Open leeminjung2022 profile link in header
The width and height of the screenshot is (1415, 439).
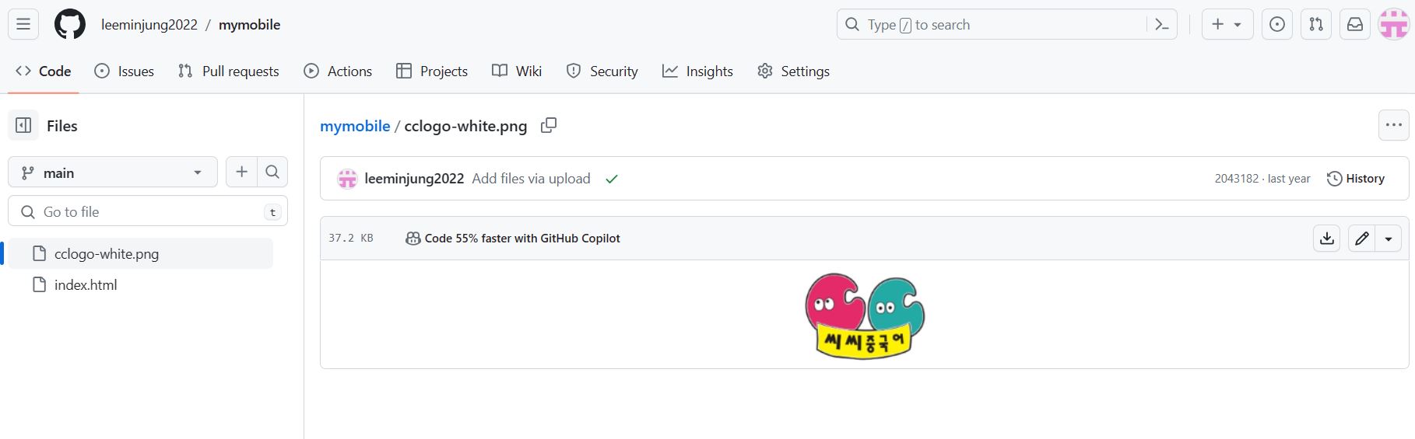[x=149, y=25]
